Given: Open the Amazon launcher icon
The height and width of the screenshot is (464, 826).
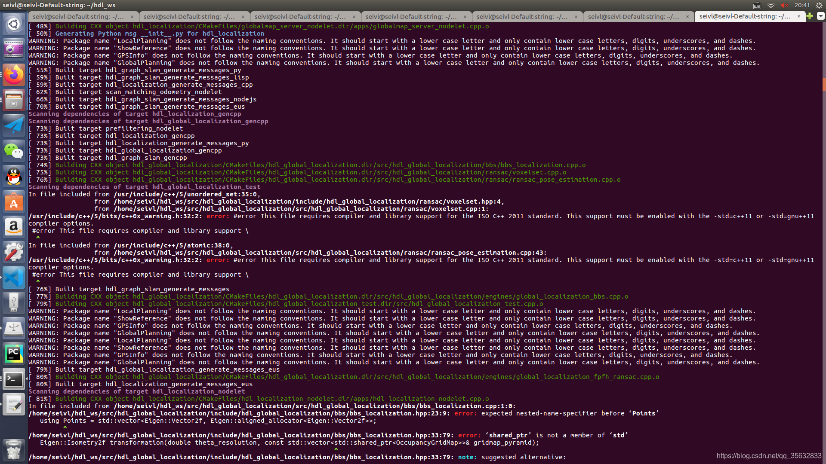Looking at the screenshot, I should point(14,227).
